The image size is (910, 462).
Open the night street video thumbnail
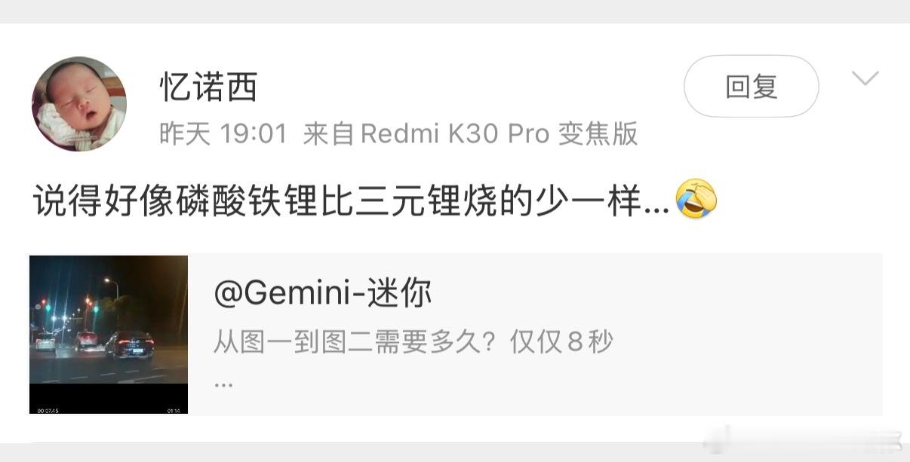click(x=109, y=335)
